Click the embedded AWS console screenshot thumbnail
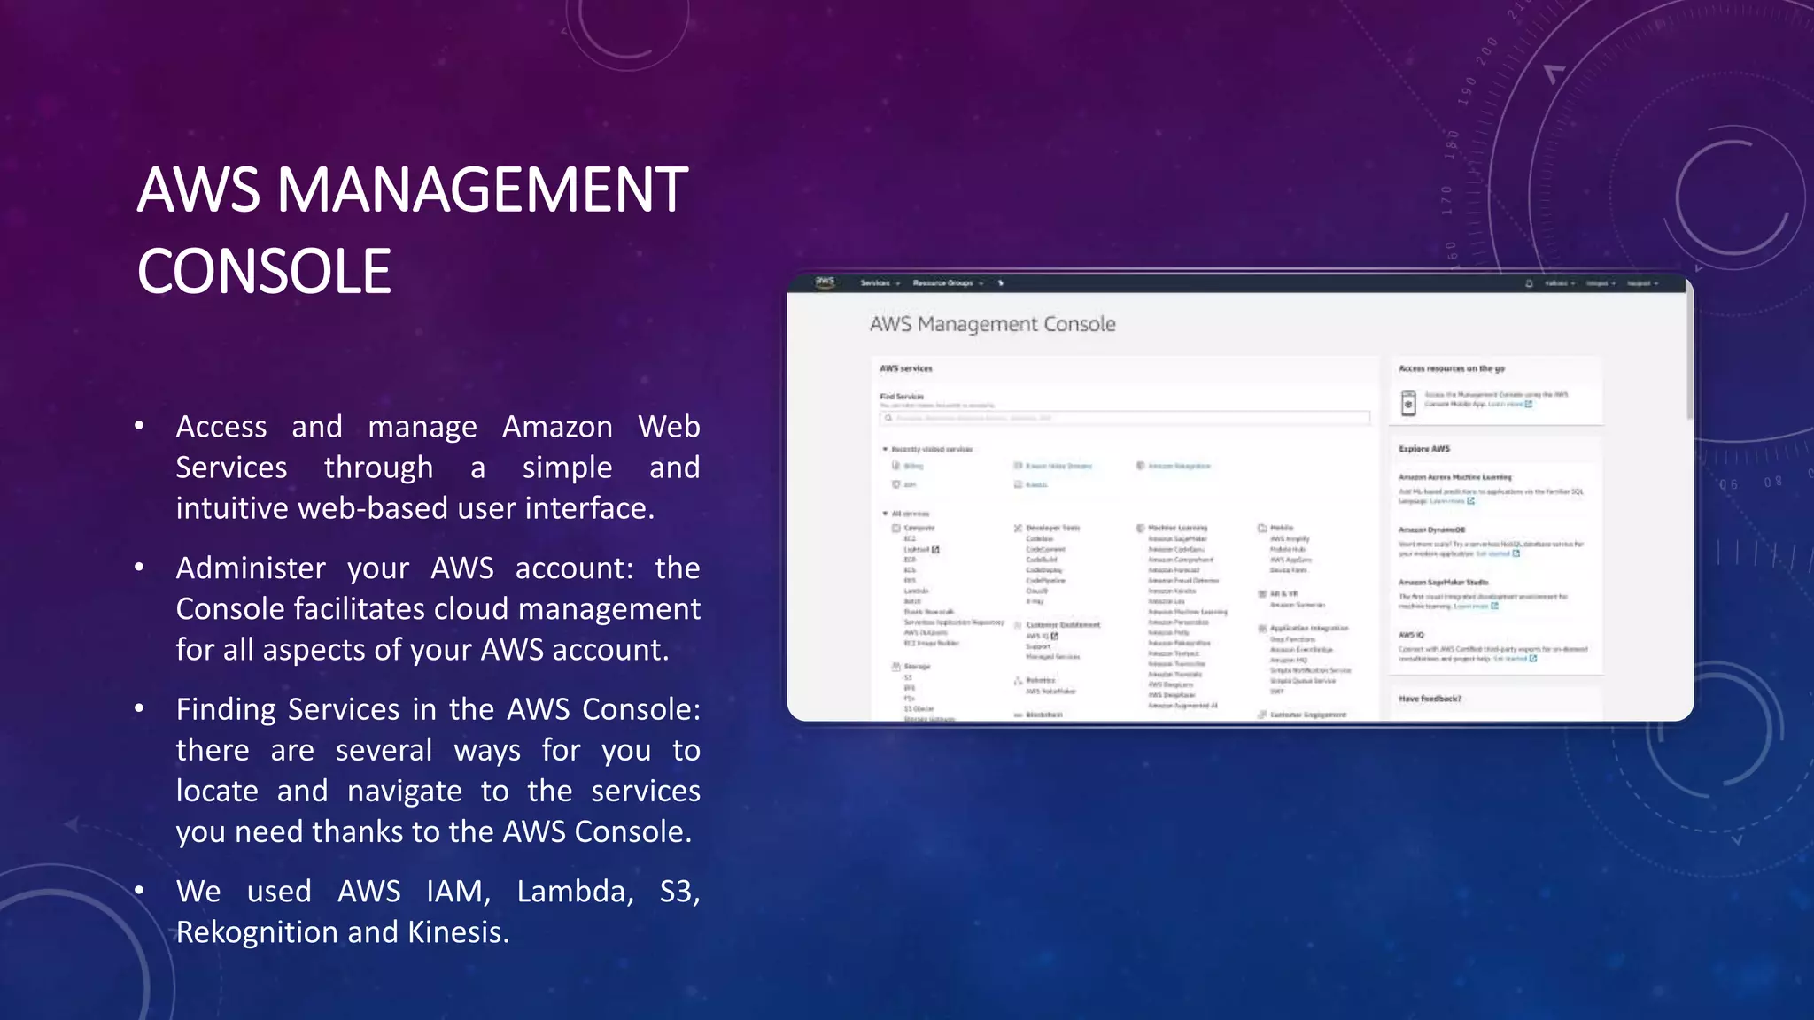 1240,498
